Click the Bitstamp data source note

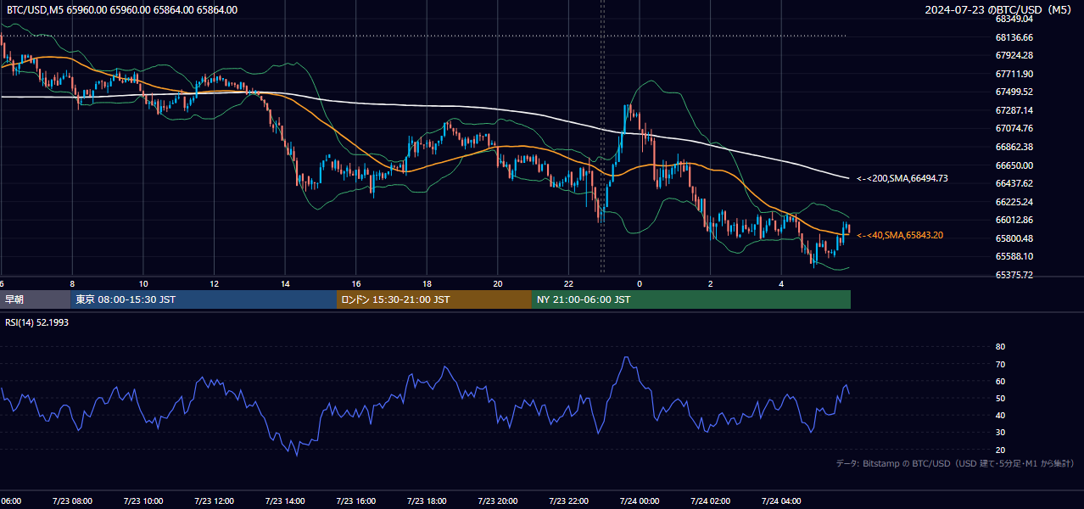tap(955, 463)
